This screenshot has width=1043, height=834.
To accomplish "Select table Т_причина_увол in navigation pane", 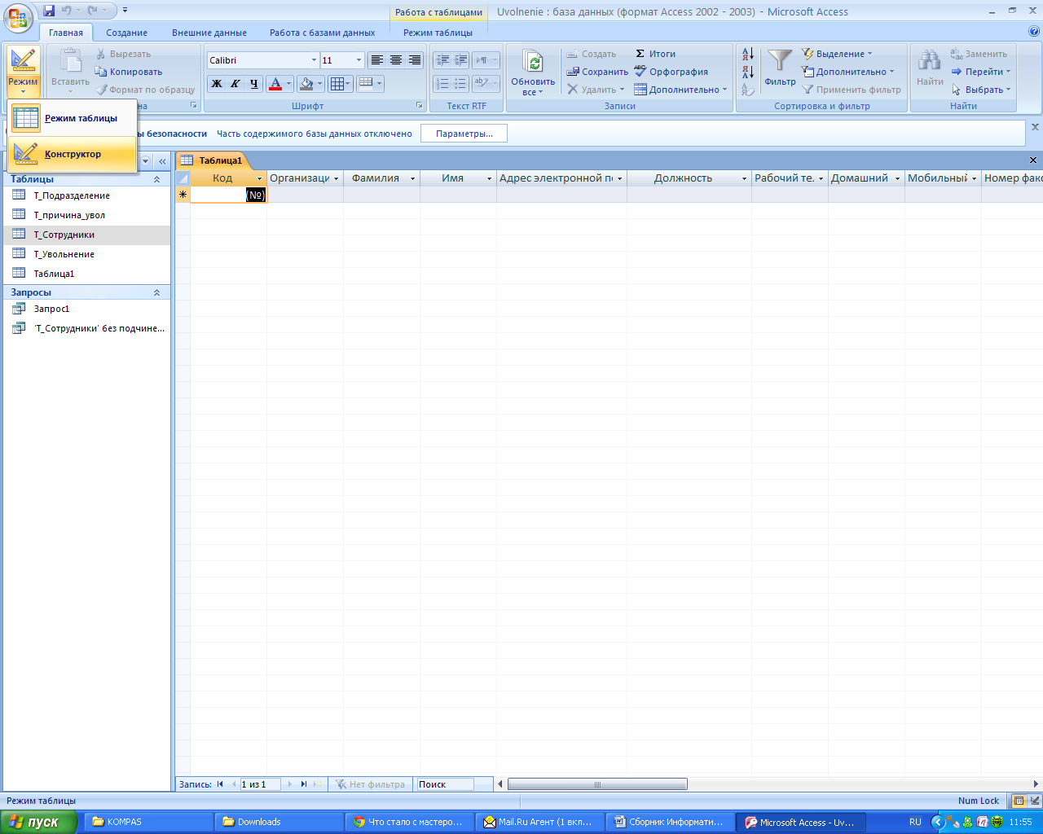I will [87, 215].
